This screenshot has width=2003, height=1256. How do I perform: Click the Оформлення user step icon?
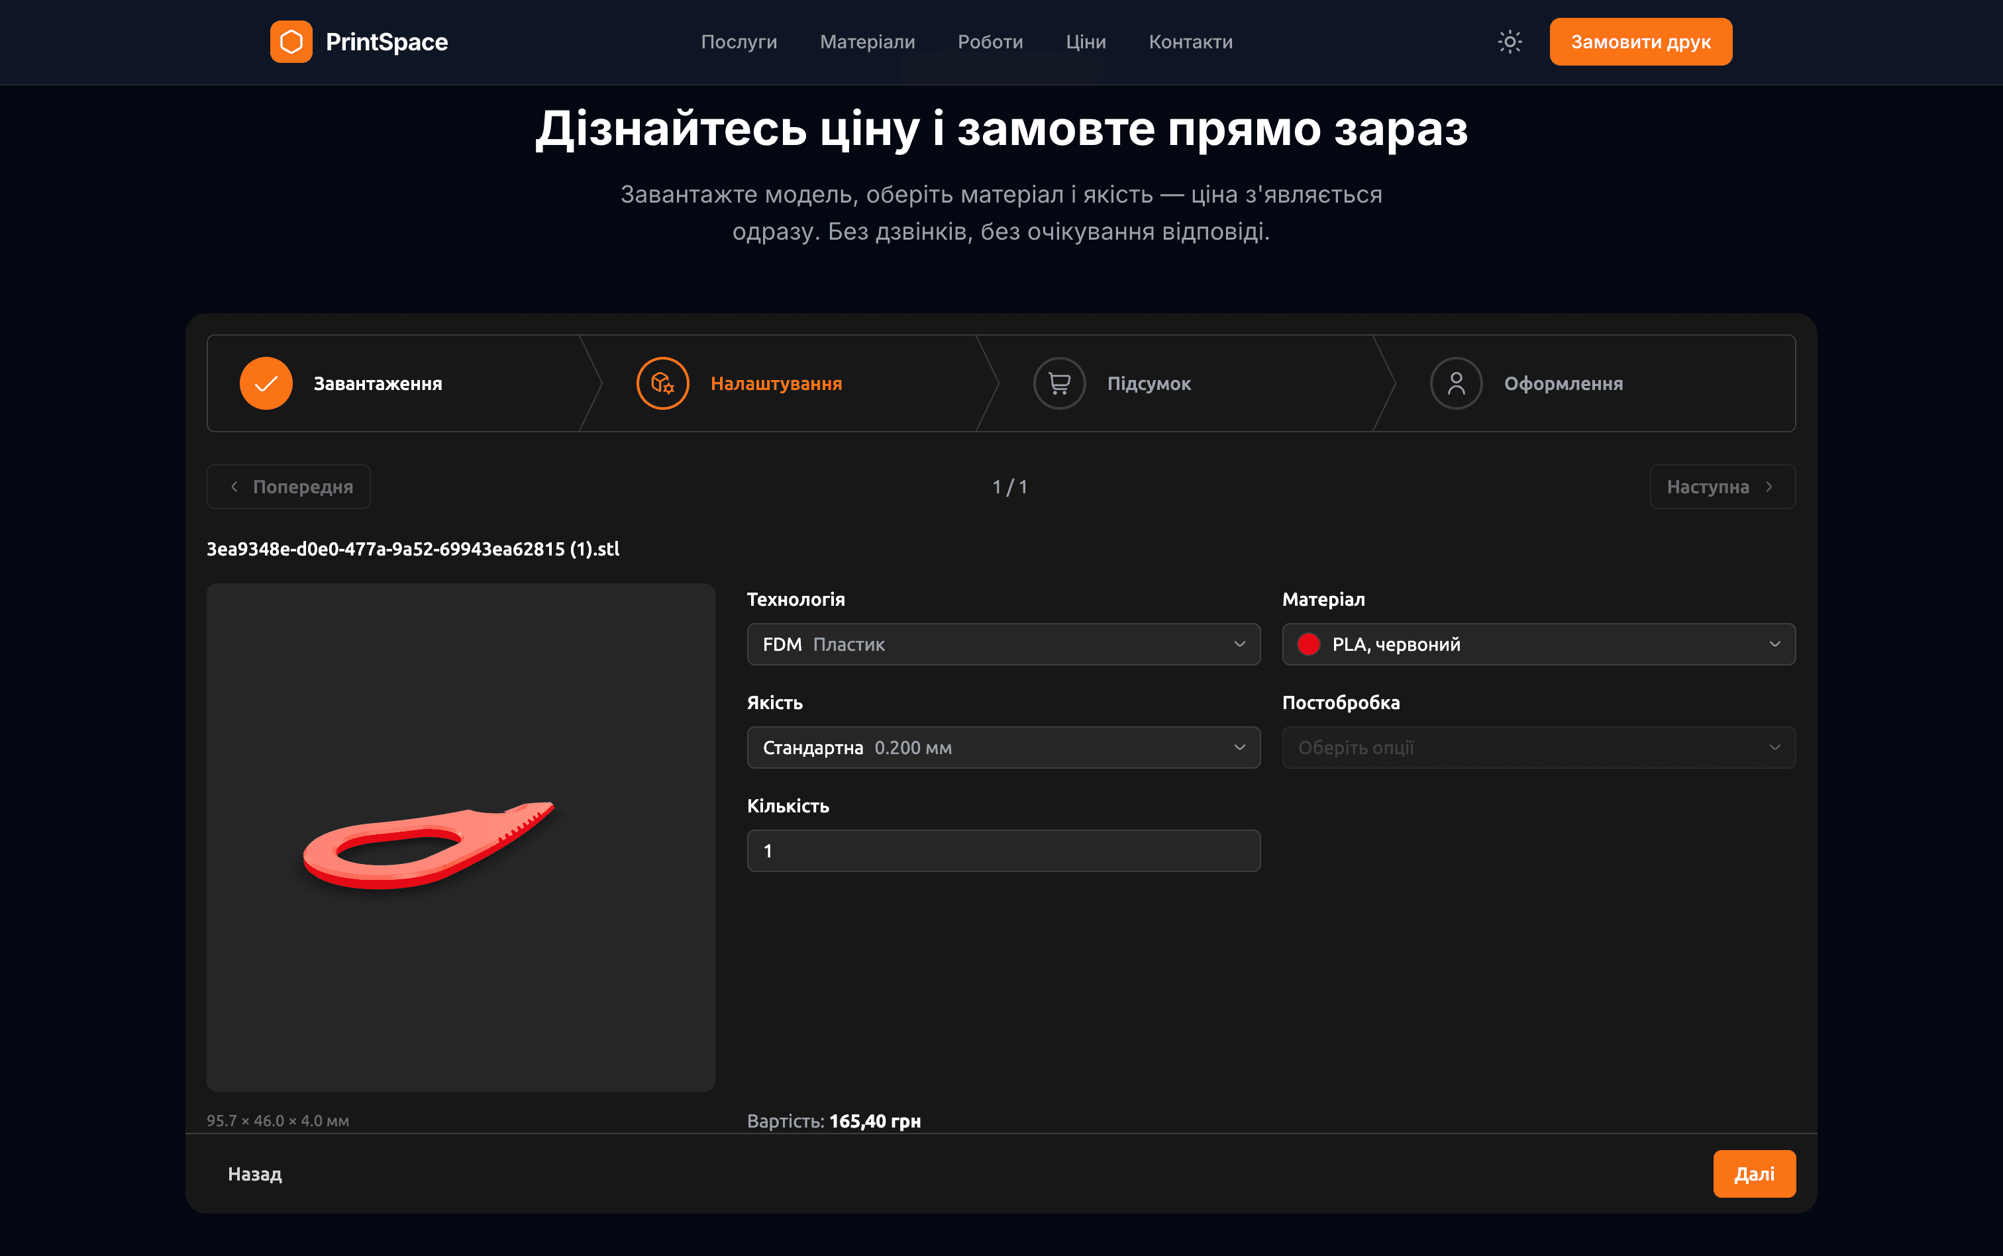(x=1455, y=383)
